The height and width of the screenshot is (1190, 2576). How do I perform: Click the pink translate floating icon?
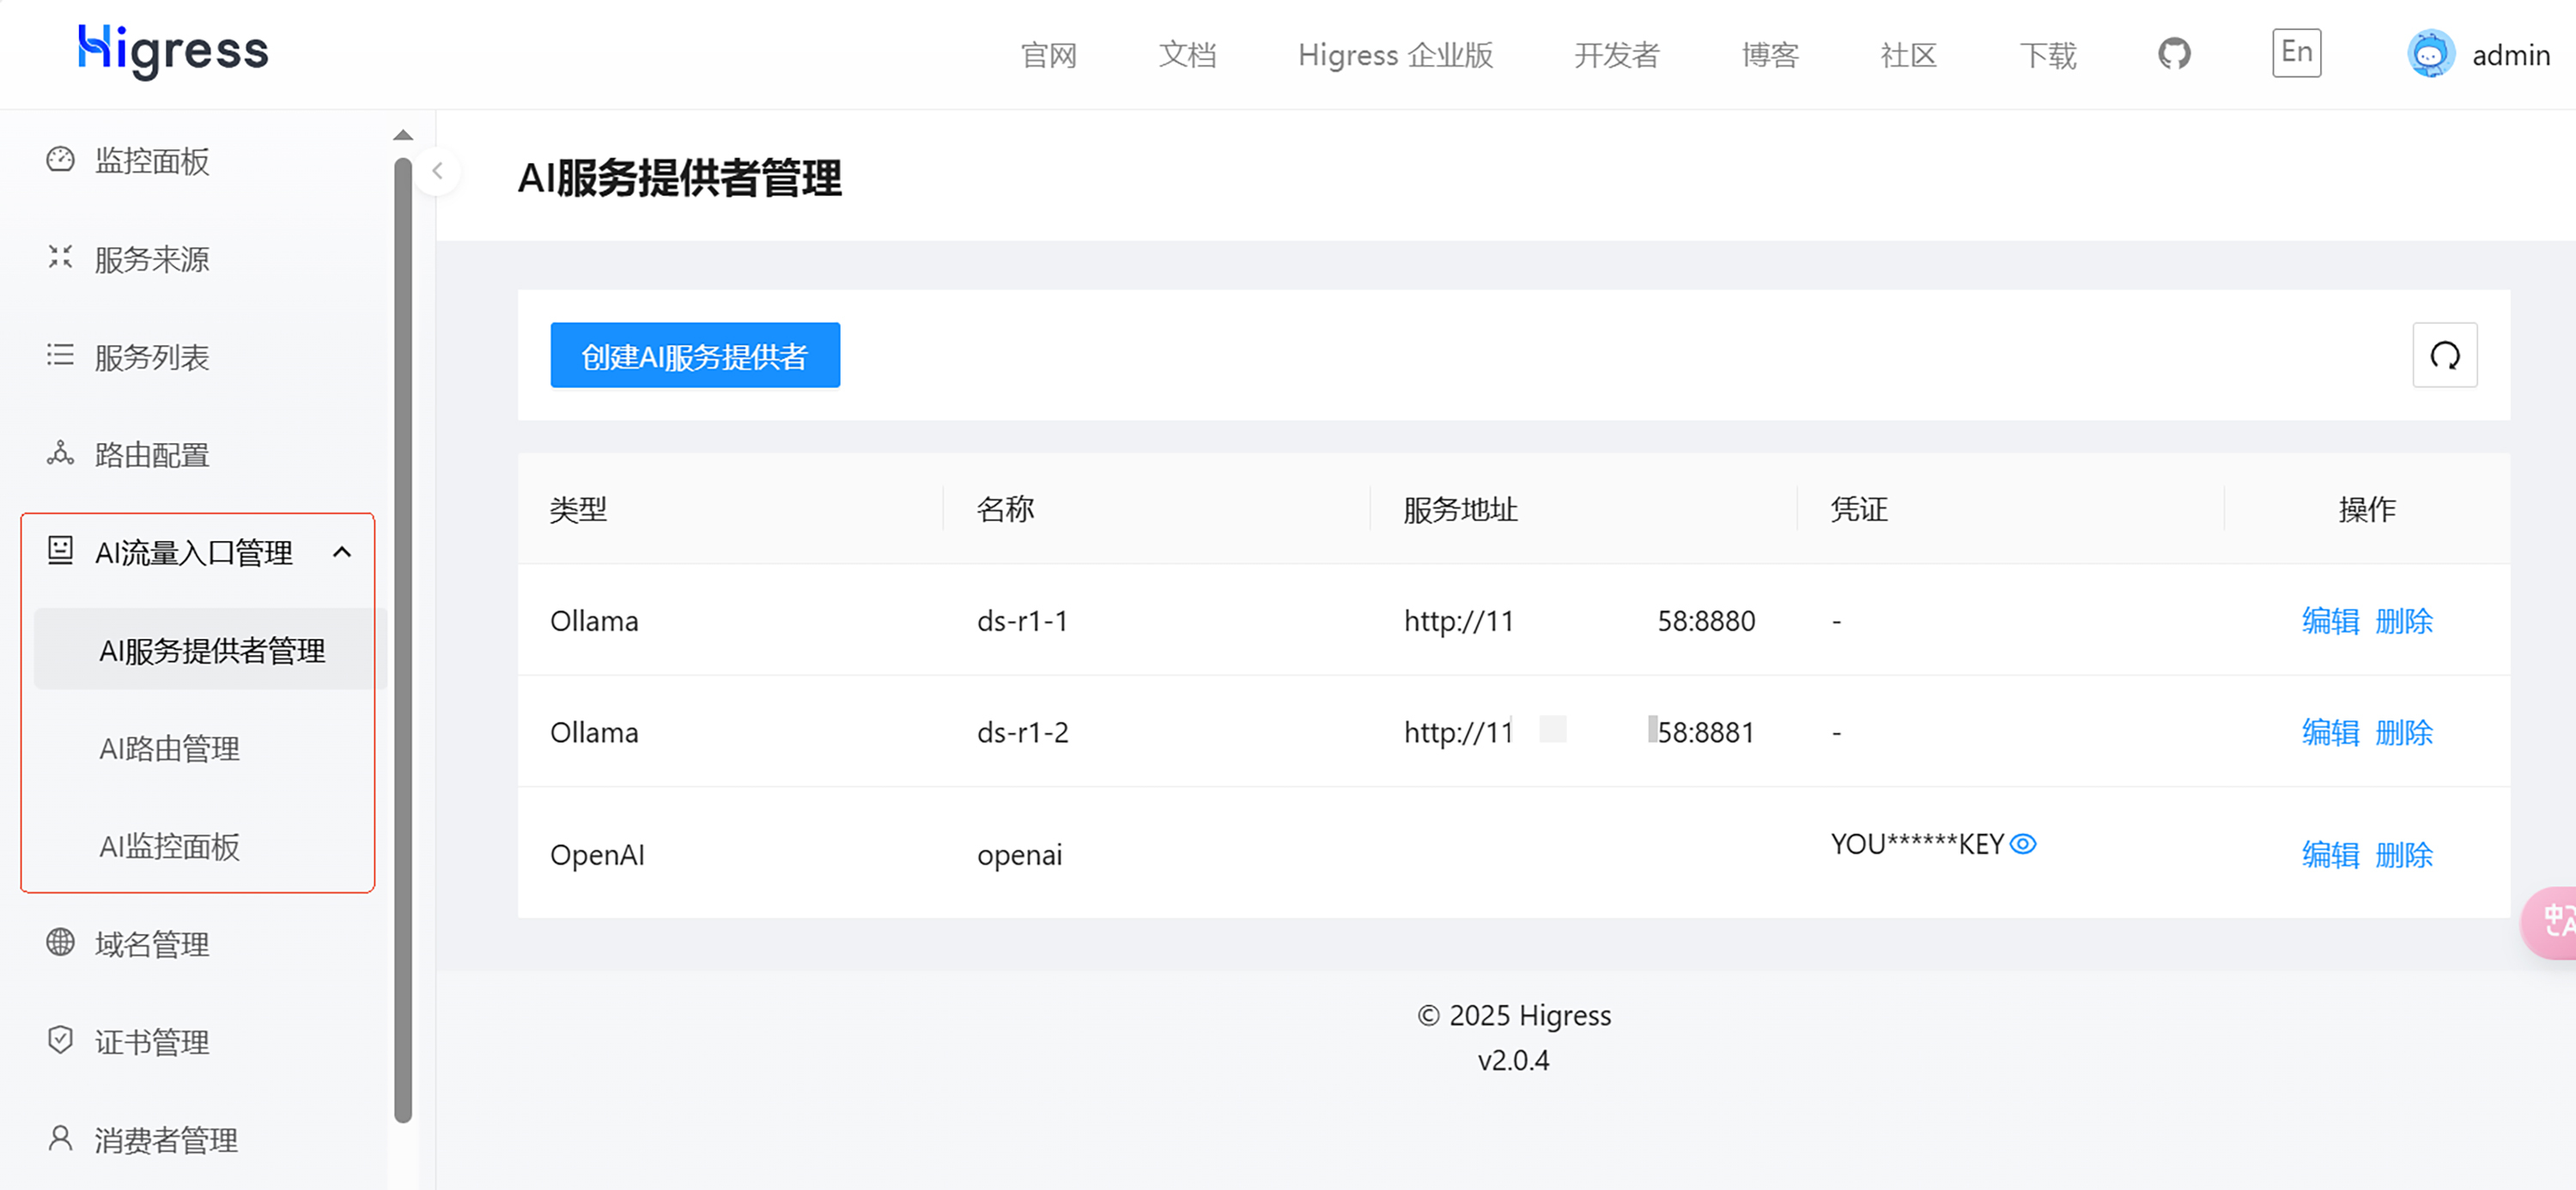tap(2555, 920)
